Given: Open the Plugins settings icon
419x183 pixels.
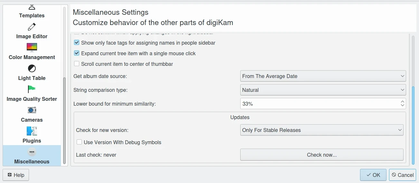Looking at the screenshot, I should click(x=32, y=131).
